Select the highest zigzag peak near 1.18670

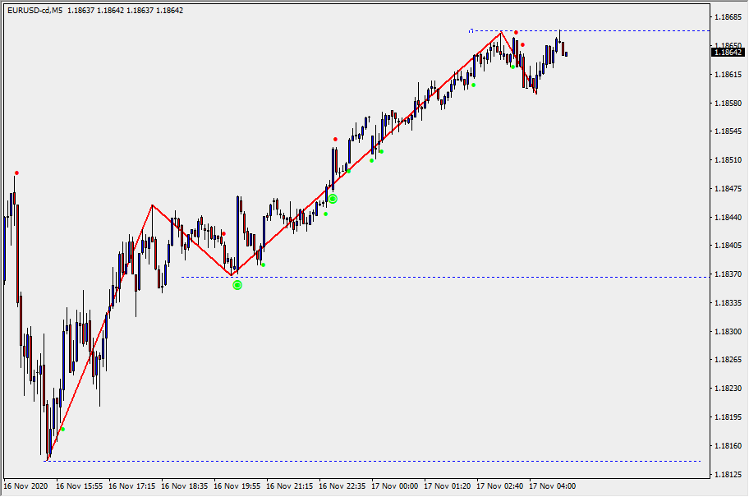[501, 32]
